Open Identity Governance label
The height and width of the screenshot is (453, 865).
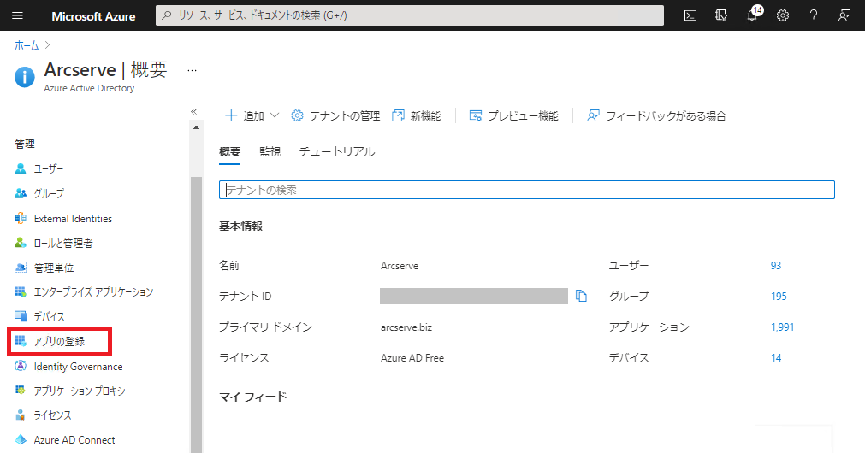(78, 366)
